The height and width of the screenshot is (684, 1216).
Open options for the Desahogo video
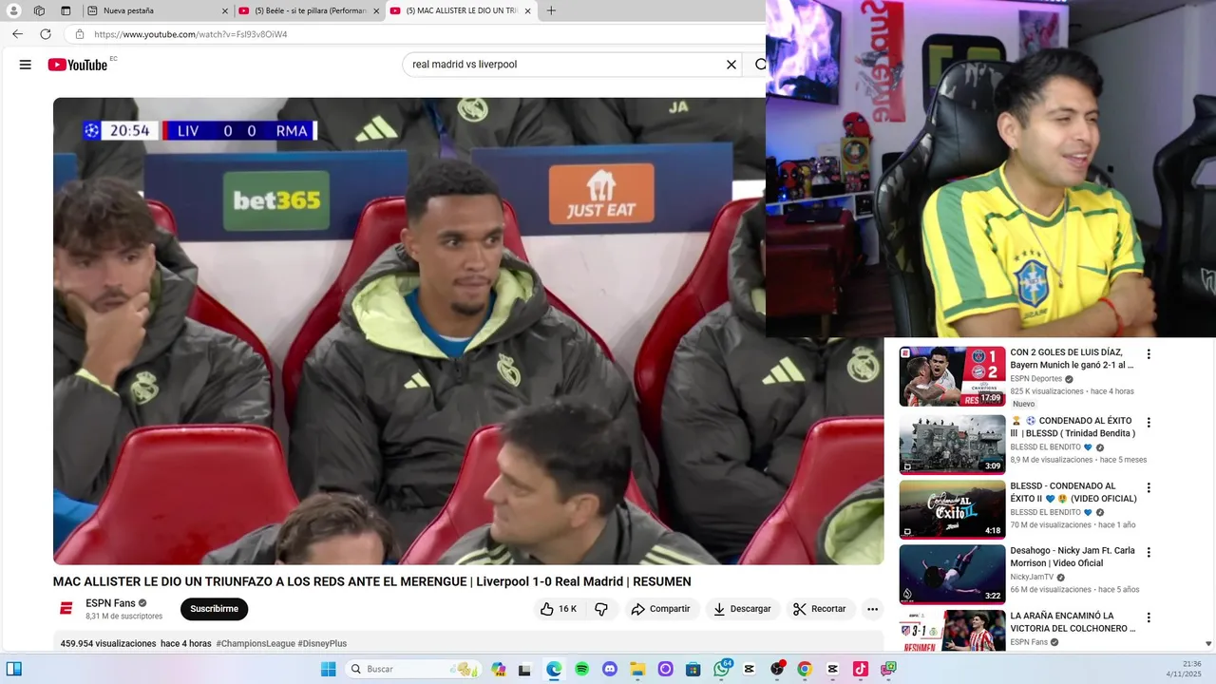click(x=1149, y=552)
